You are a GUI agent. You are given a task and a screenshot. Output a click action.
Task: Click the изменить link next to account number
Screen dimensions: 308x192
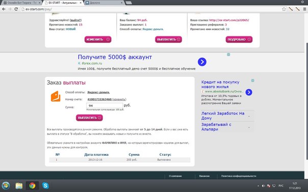(119, 99)
